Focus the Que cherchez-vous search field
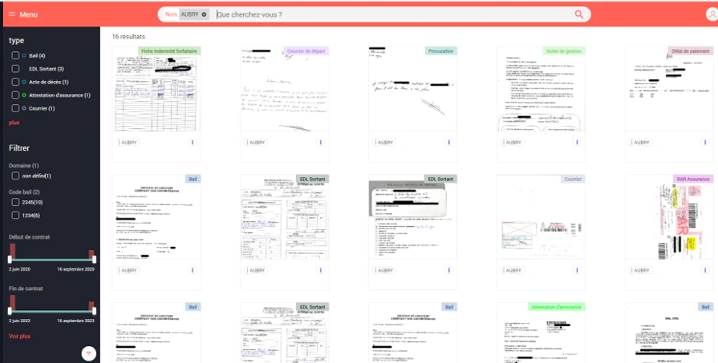The image size is (718, 363). click(394, 14)
